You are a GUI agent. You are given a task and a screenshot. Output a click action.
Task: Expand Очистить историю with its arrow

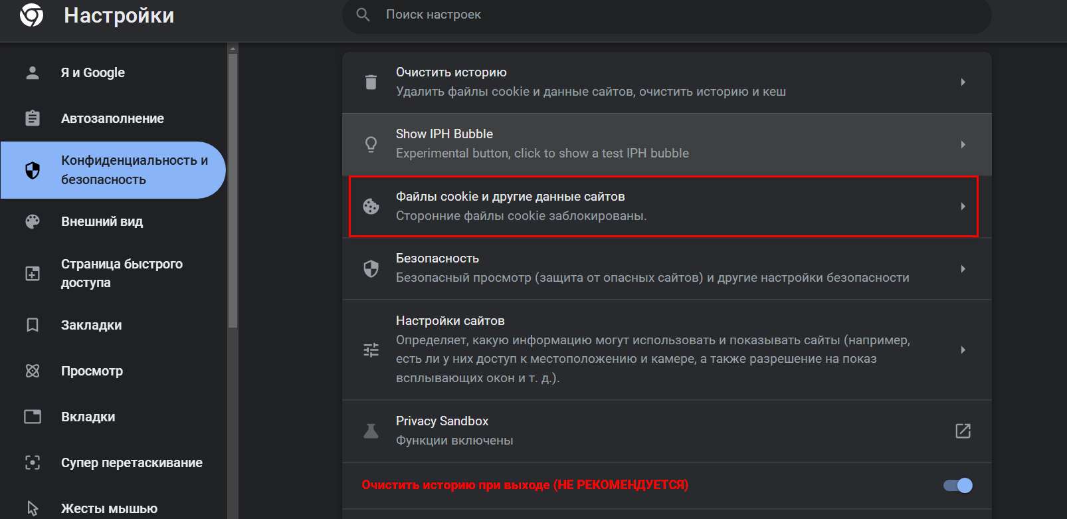963,82
